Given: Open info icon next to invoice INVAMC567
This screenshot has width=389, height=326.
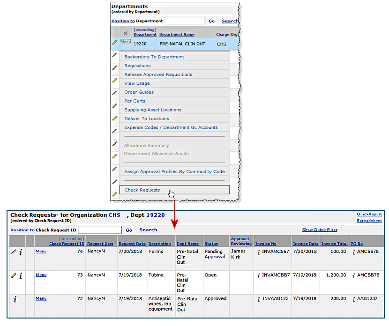Looking at the screenshot, I should 258,252.
